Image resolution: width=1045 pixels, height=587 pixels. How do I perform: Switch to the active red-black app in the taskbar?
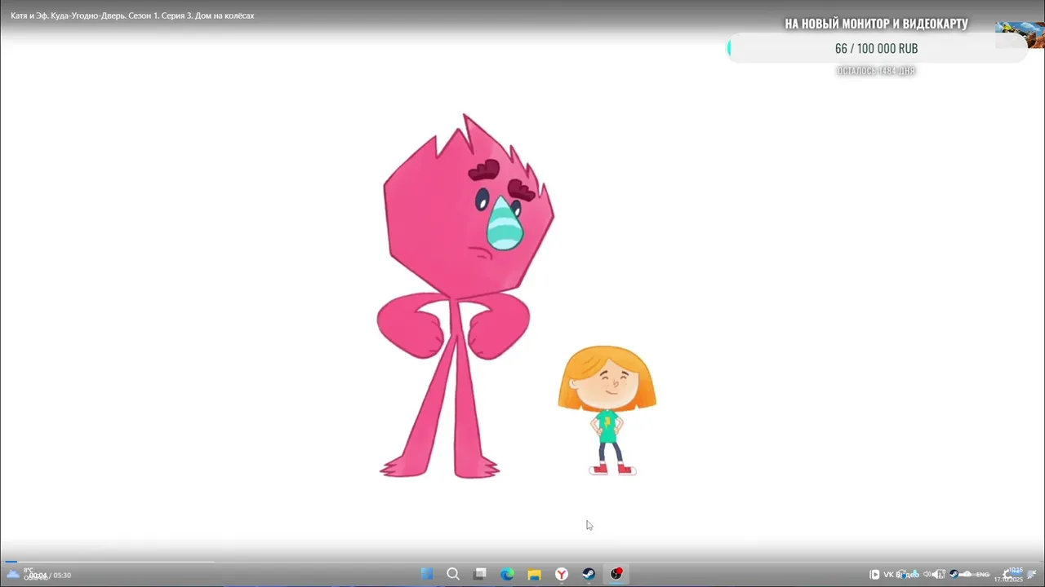pos(616,574)
